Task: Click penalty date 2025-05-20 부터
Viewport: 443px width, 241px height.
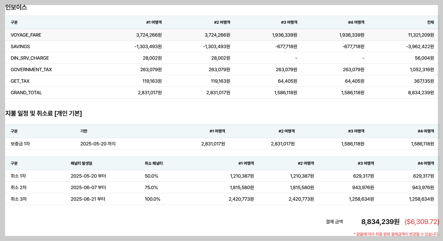Action: [x=88, y=176]
